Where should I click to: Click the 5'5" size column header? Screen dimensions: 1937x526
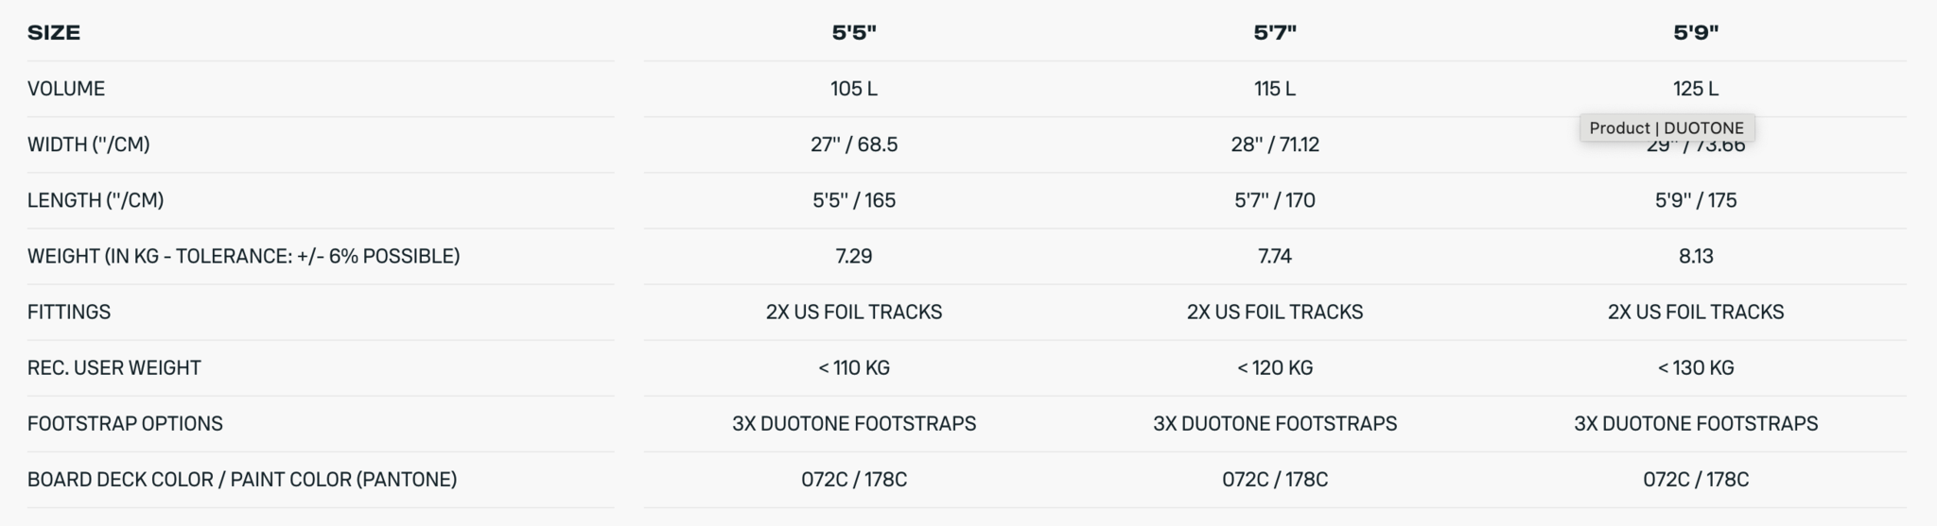(x=854, y=33)
